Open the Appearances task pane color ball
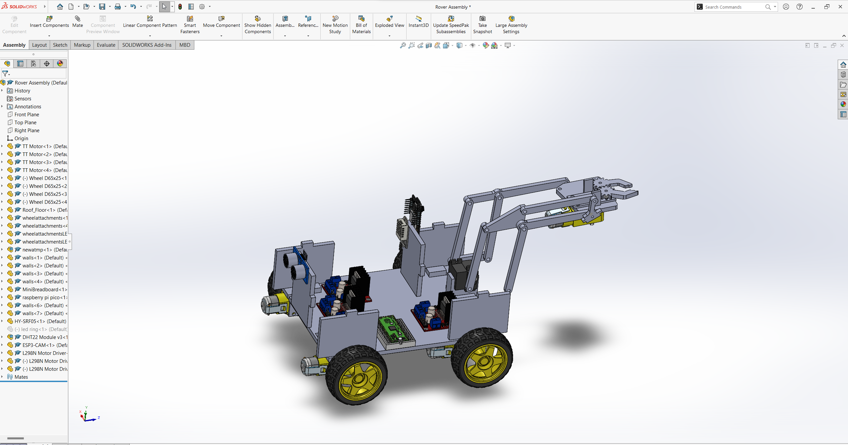Screen dimensions: 848x445 click(x=843, y=104)
